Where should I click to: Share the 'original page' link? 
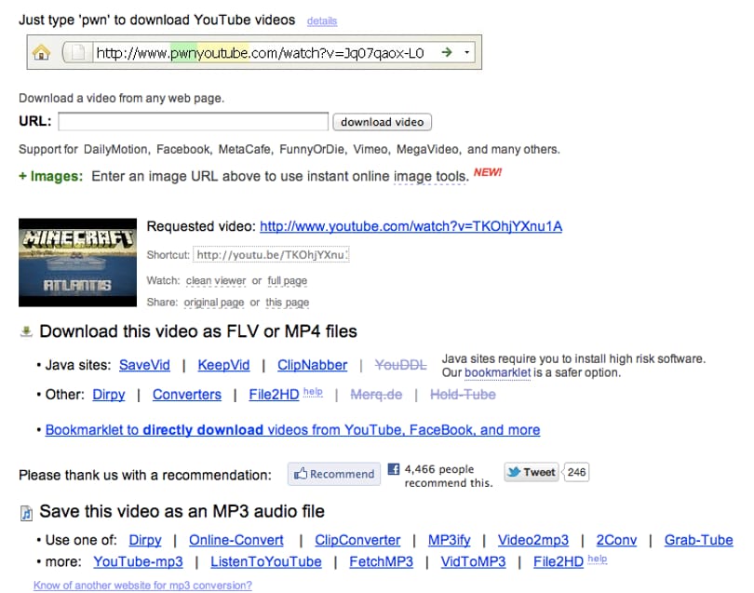(214, 303)
